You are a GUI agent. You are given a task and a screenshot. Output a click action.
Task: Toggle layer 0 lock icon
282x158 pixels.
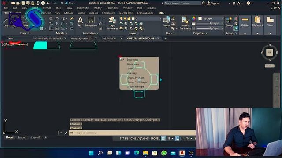[x=129, y=18]
